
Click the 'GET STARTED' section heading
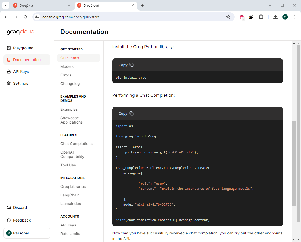(x=71, y=49)
